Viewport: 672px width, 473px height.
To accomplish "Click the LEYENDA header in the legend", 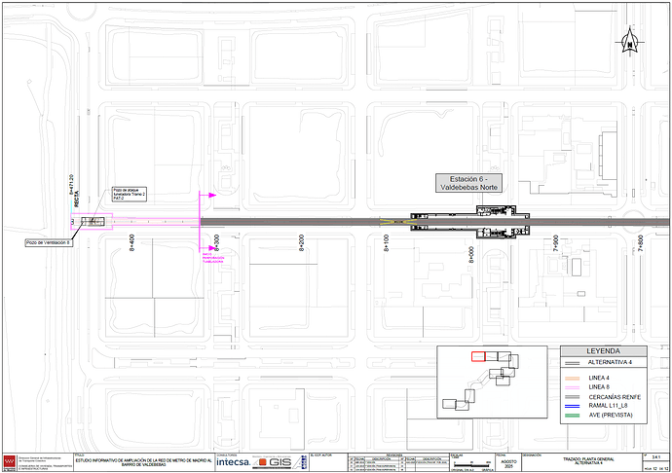I will 602,350.
